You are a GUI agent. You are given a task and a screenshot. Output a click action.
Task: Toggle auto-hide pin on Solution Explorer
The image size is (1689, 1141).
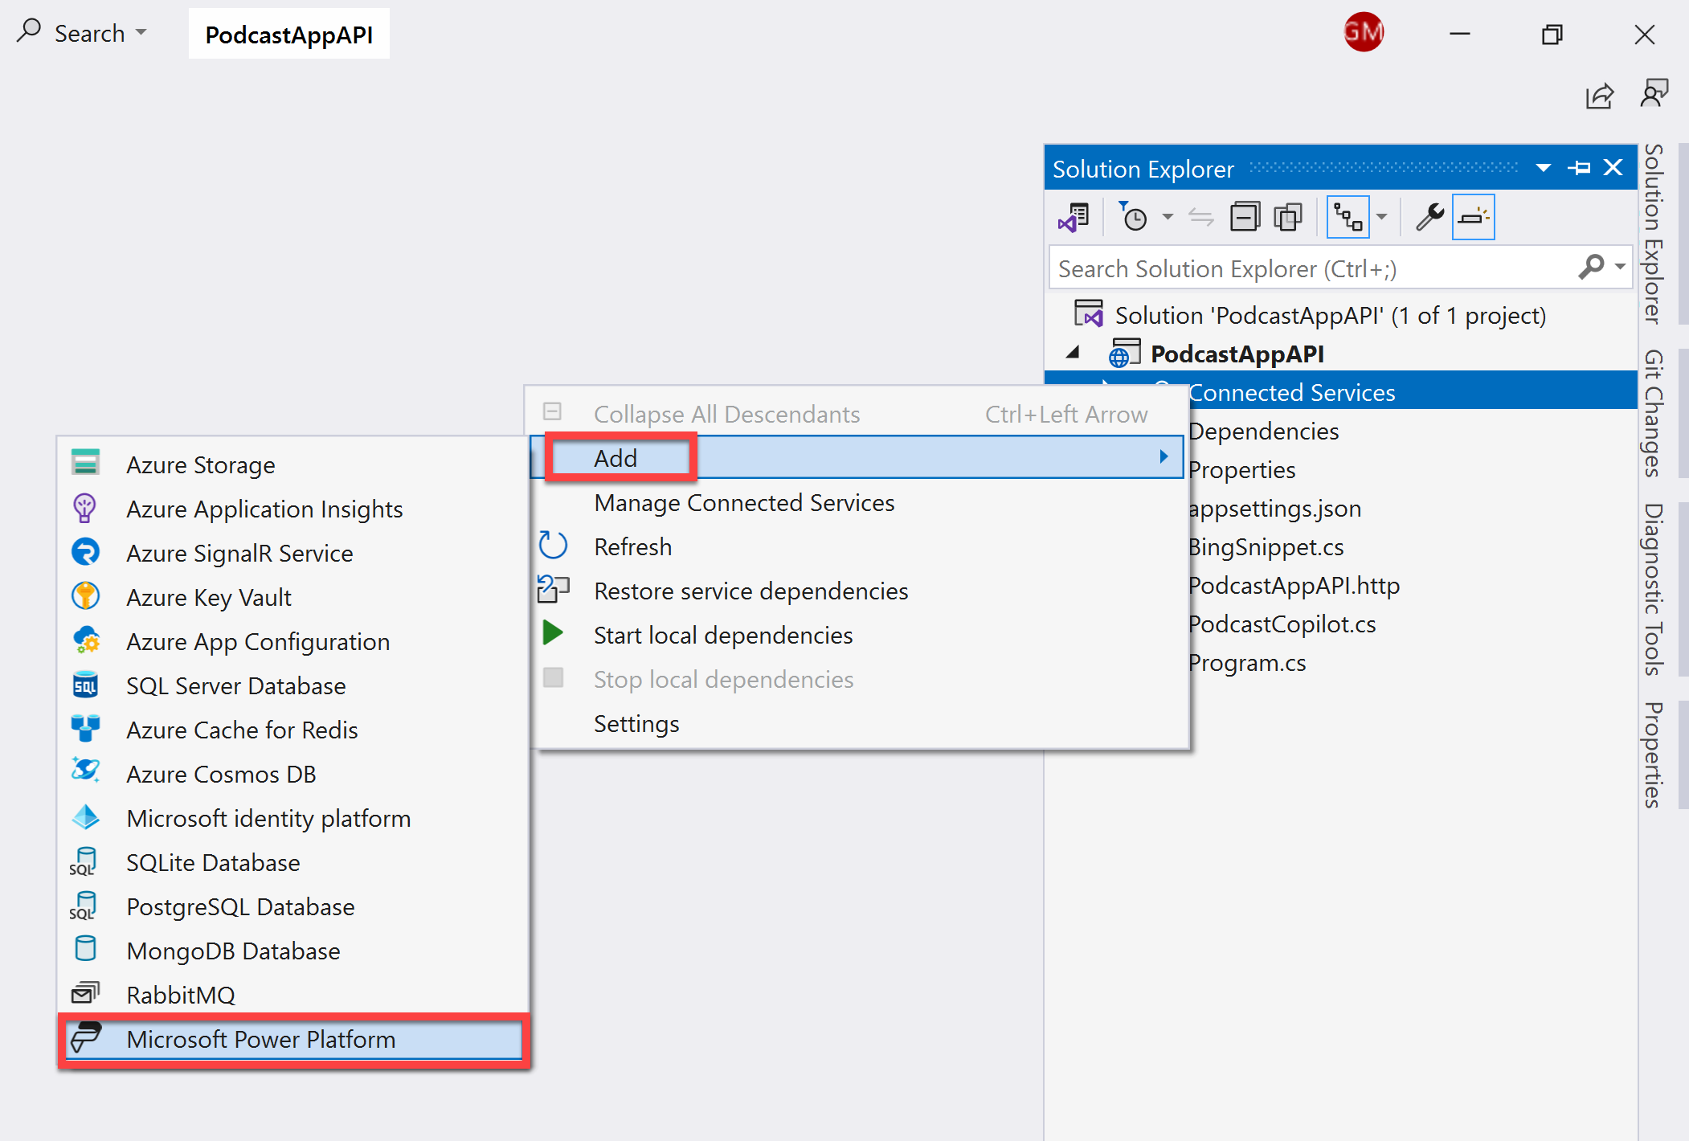click(1579, 168)
